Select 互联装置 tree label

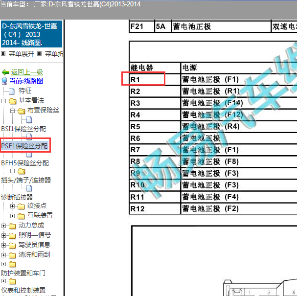point(40,215)
